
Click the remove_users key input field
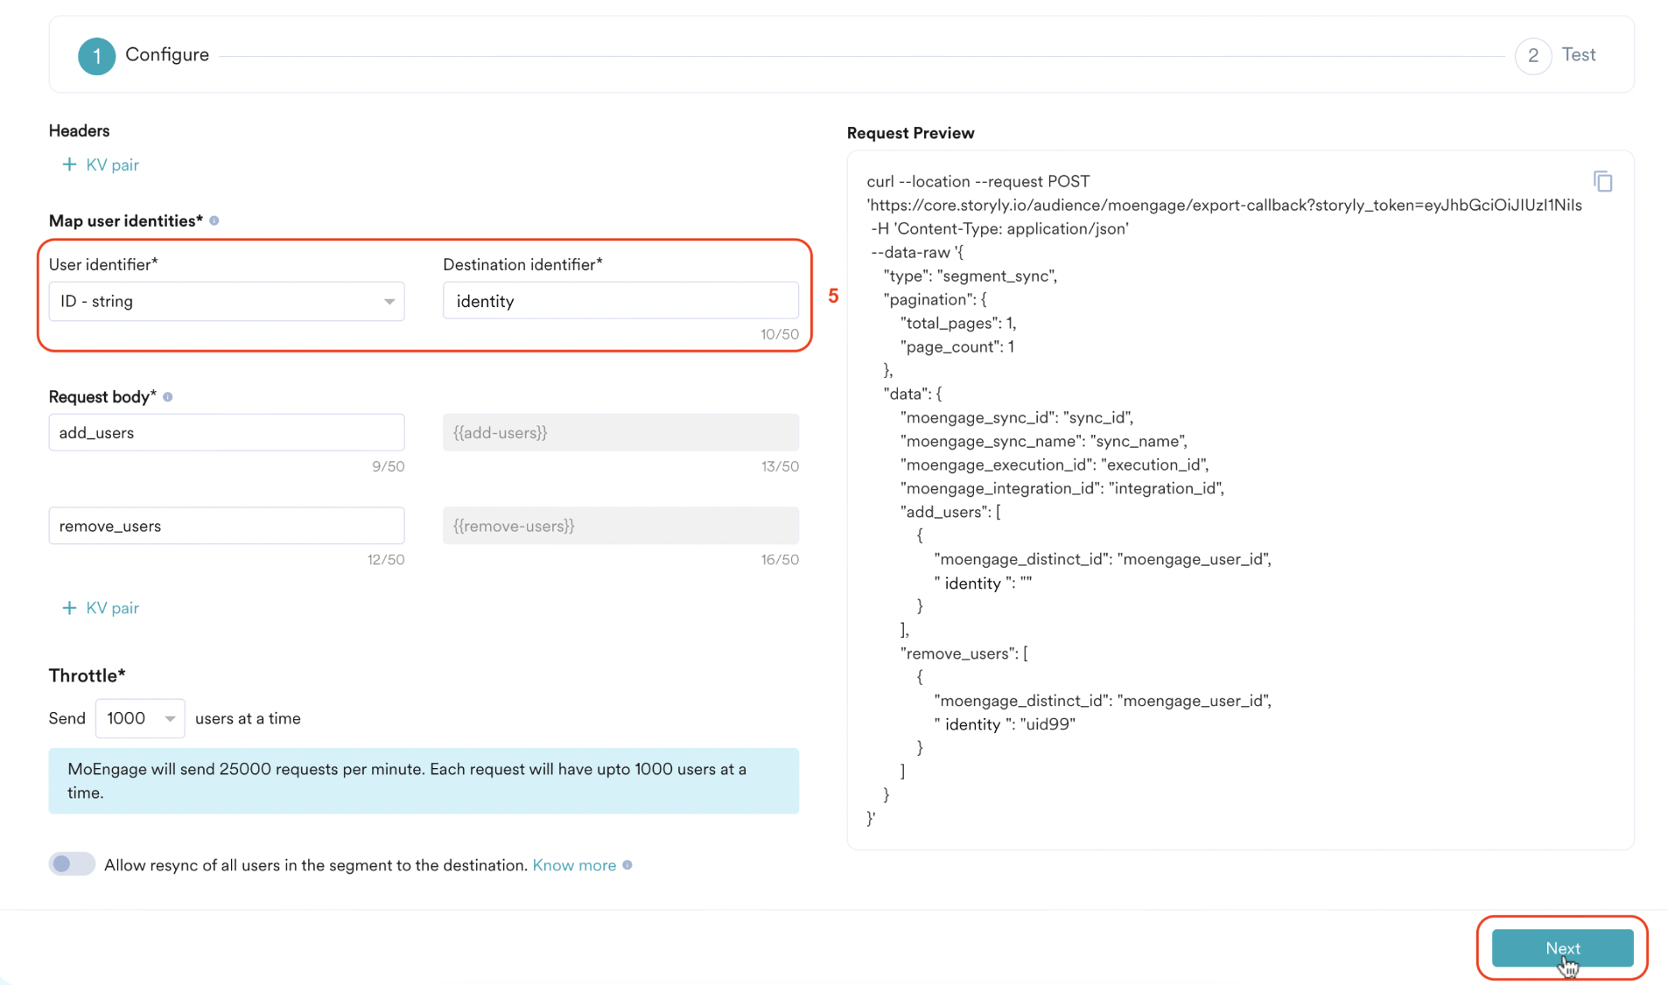[x=227, y=526]
